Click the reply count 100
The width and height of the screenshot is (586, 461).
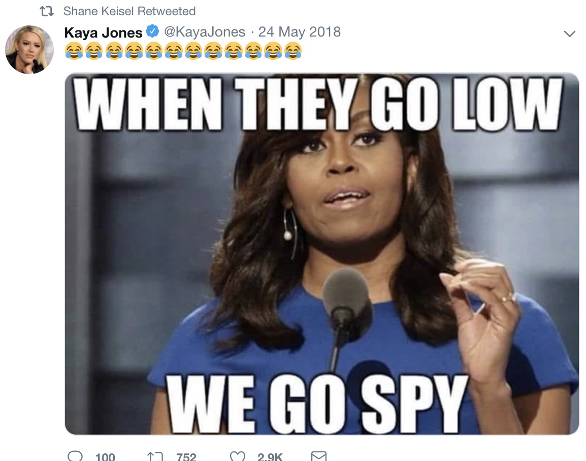point(105,456)
